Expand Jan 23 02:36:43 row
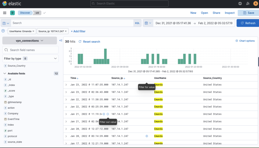 [x=66, y=92]
